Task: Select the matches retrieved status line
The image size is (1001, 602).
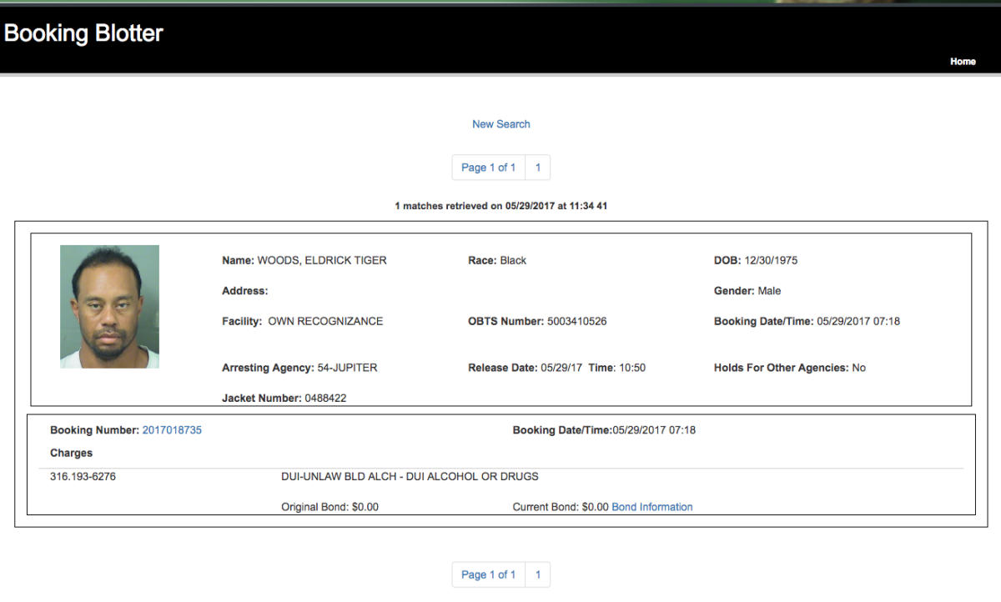Action: (500, 205)
